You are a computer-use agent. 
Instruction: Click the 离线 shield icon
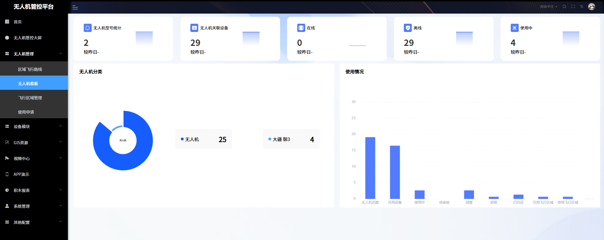click(x=408, y=28)
